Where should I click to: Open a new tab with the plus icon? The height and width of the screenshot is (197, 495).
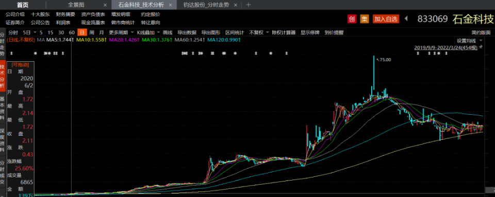[249, 5]
